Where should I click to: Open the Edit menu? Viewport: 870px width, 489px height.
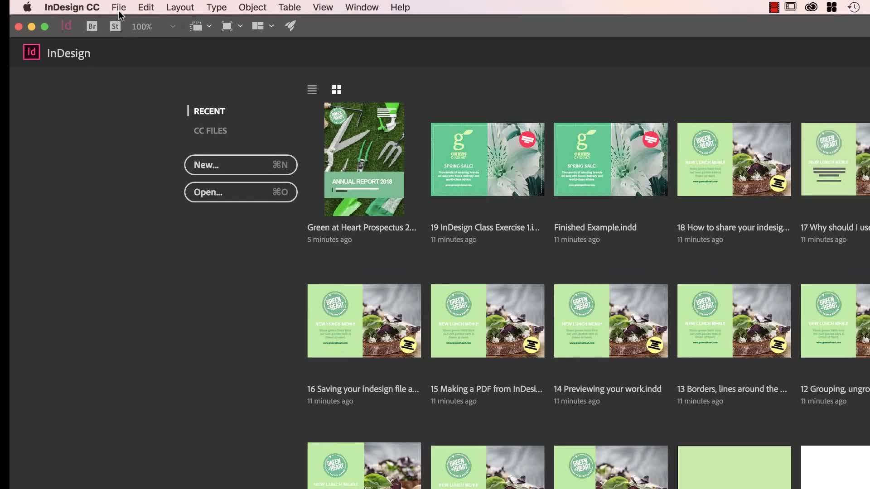pyautogui.click(x=146, y=7)
